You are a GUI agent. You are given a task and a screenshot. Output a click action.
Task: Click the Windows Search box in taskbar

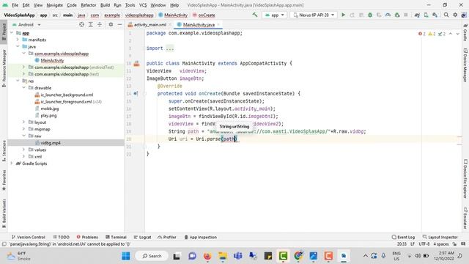coord(152,256)
